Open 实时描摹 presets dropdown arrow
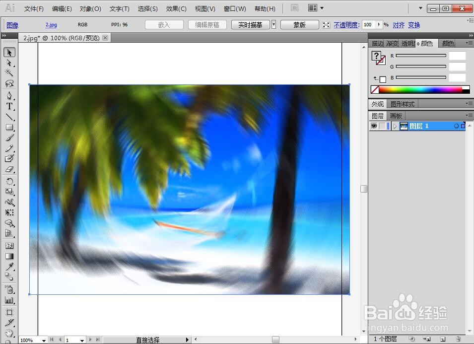 (273, 24)
